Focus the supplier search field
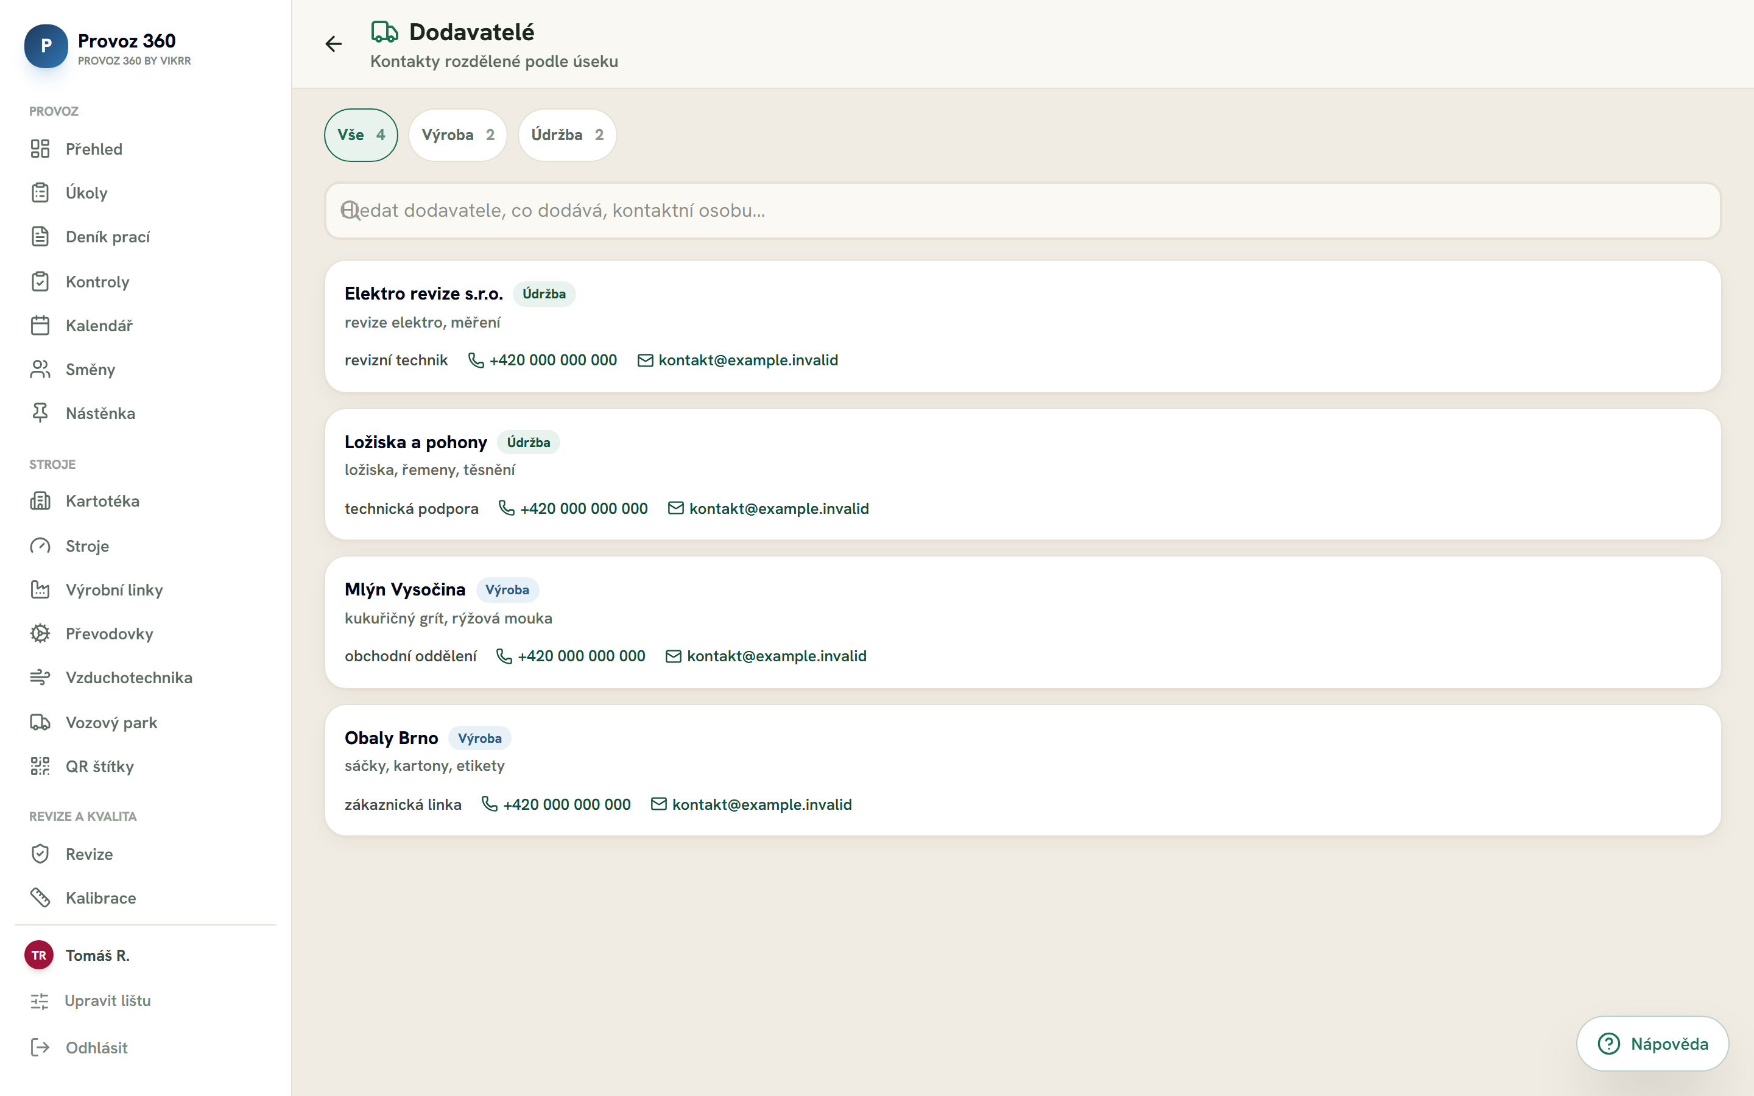Screen dimensions: 1754x1096 coord(1023,210)
